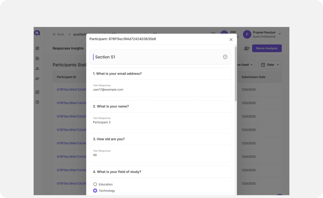Open the video library icon in sidebar
The width and height of the screenshot is (323, 198).
point(37,92)
